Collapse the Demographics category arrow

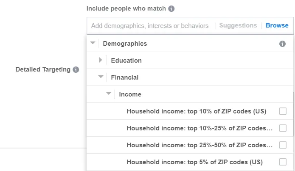click(x=93, y=43)
